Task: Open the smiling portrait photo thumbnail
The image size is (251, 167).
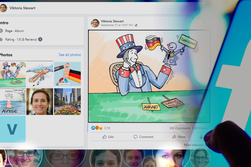Action: coord(40,102)
